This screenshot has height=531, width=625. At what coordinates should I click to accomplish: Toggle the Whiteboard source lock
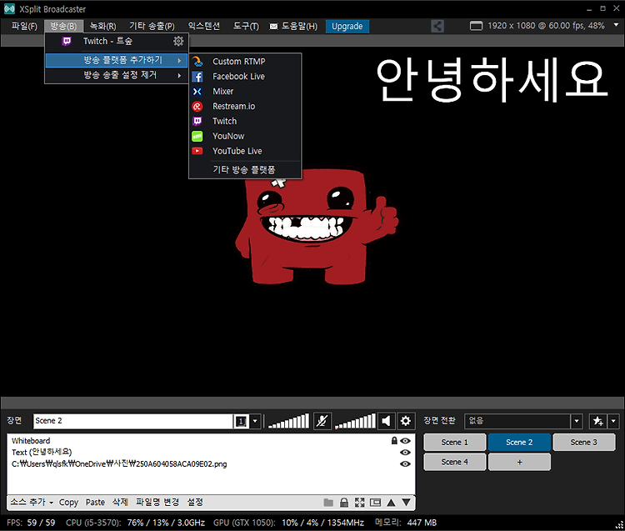[394, 440]
